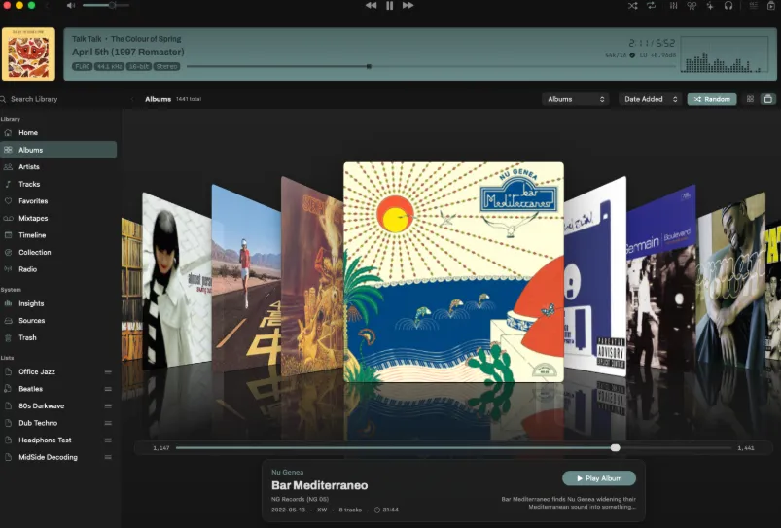Open the Date Added sort dropdown
The image size is (781, 528).
650,99
